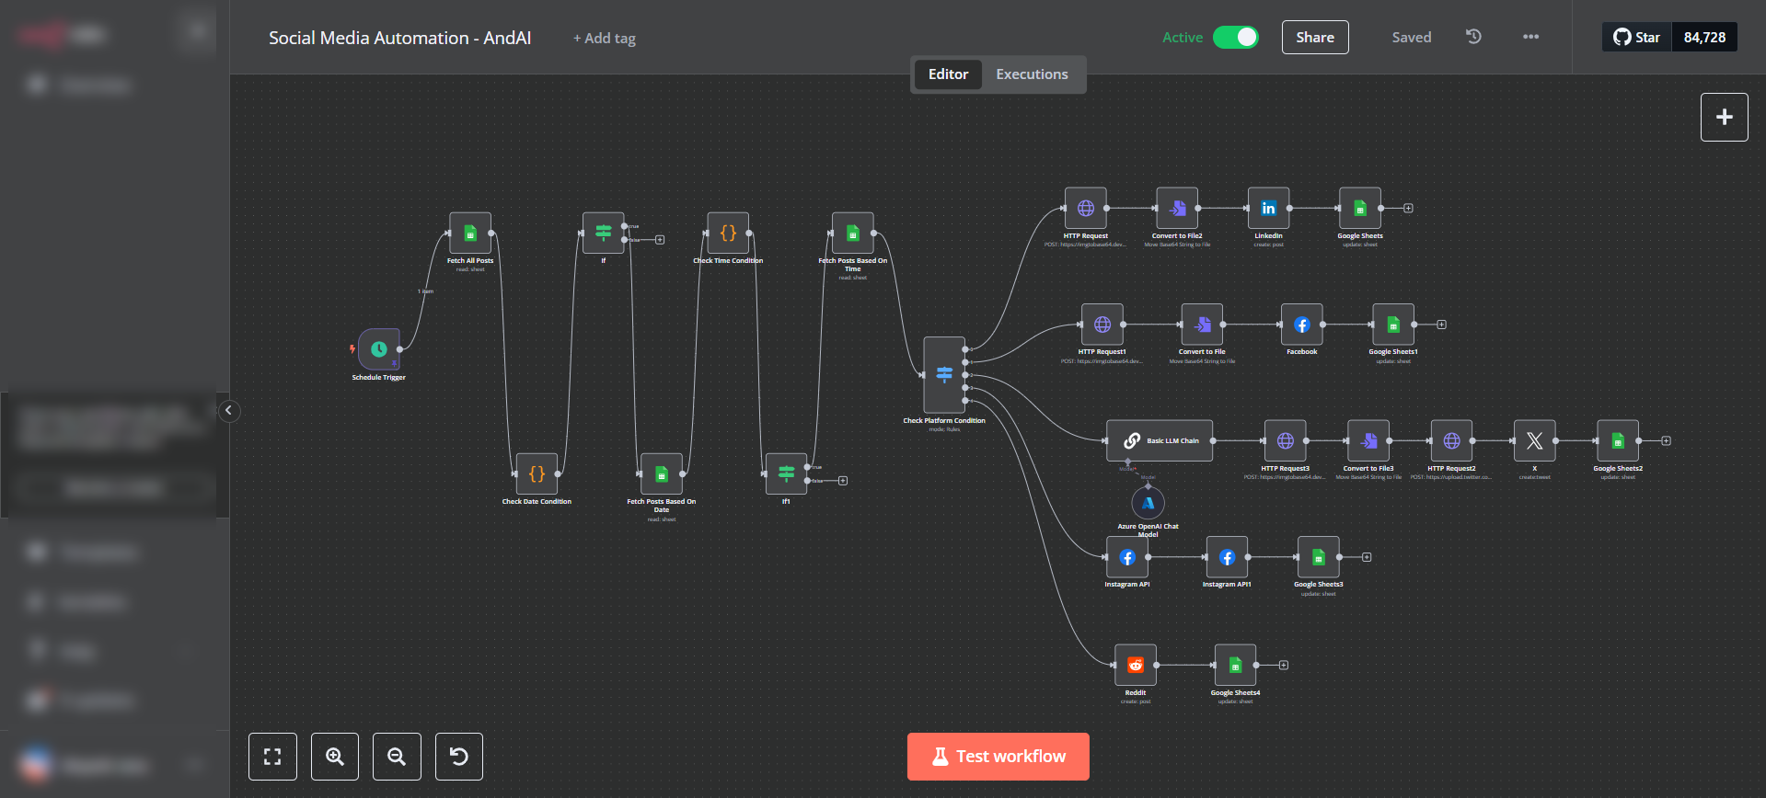Click the Schedule Trigger node
This screenshot has height=798, width=1766.
tap(378, 349)
